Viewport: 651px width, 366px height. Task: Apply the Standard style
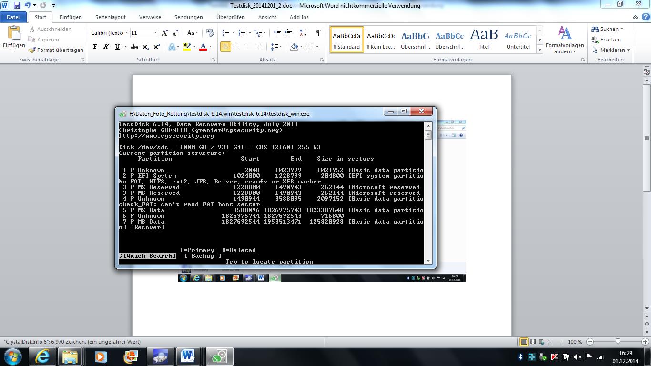tap(346, 40)
